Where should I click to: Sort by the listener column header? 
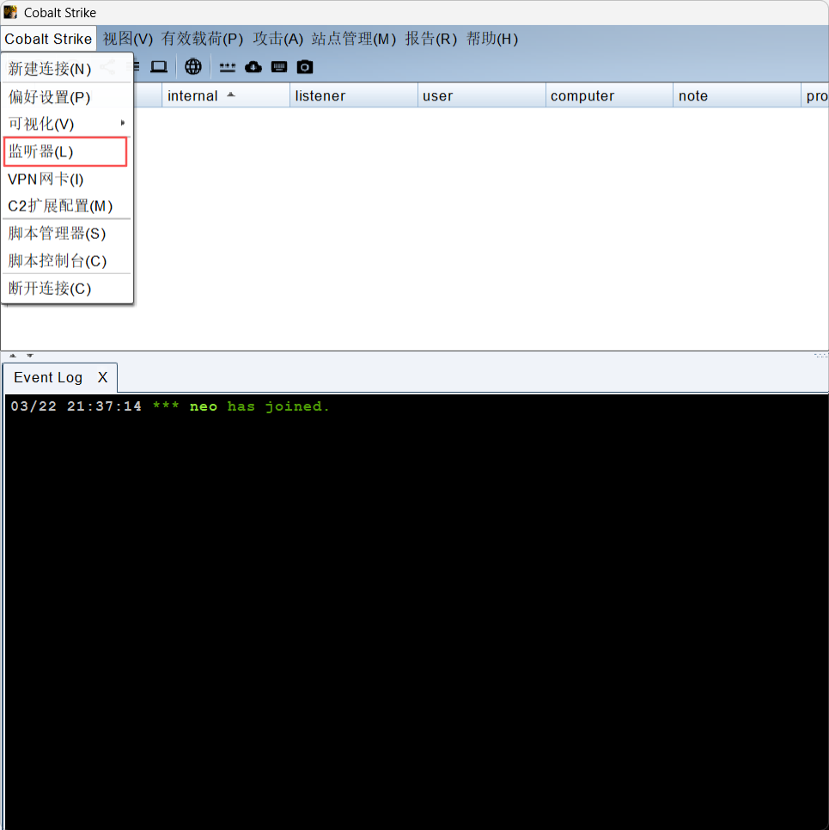pyautogui.click(x=354, y=96)
